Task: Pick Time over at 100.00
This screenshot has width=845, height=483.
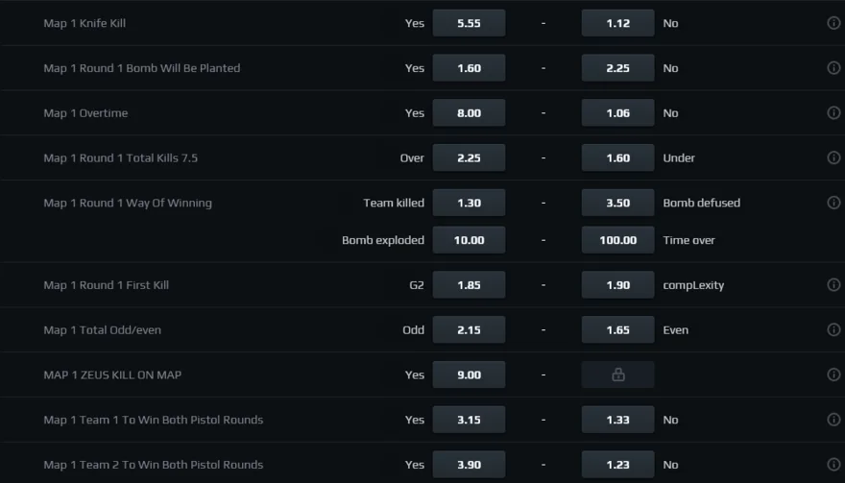Action: point(617,240)
